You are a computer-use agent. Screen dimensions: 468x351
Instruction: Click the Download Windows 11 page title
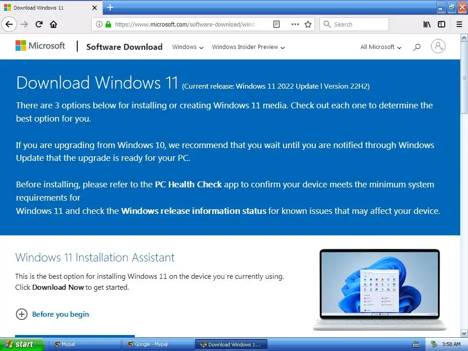[x=97, y=82]
